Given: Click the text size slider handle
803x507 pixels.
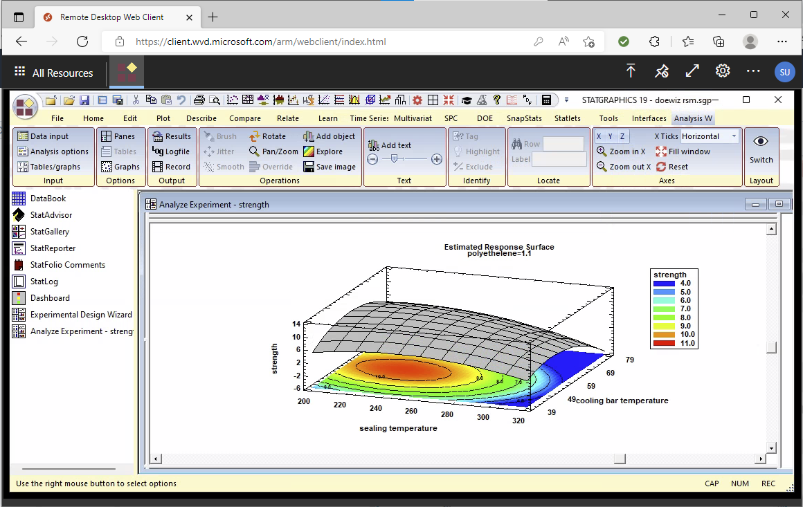Looking at the screenshot, I should [x=394, y=159].
